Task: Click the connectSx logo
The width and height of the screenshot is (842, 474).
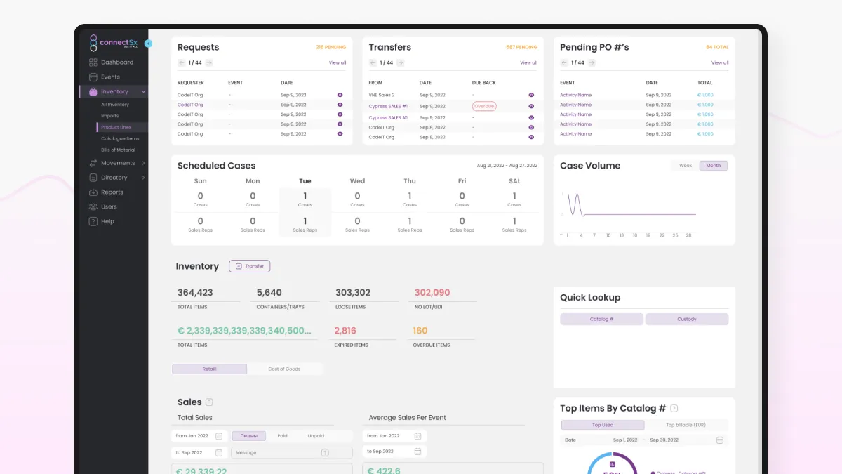Action: pos(114,44)
